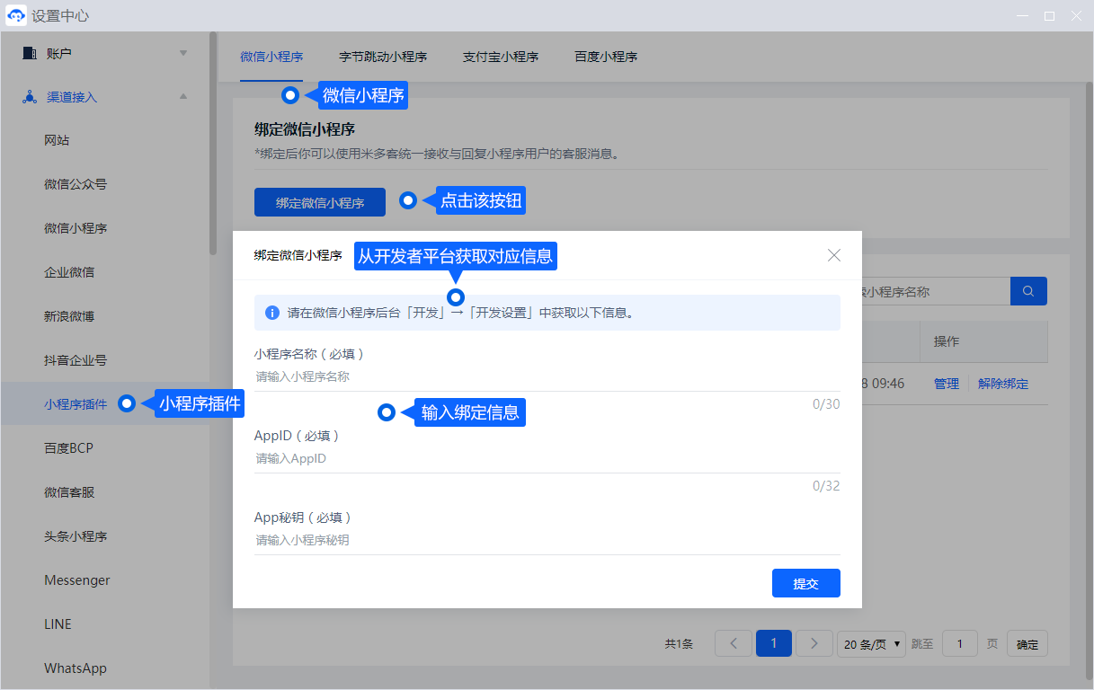Go to previous page arrow in pagination

coord(733,644)
